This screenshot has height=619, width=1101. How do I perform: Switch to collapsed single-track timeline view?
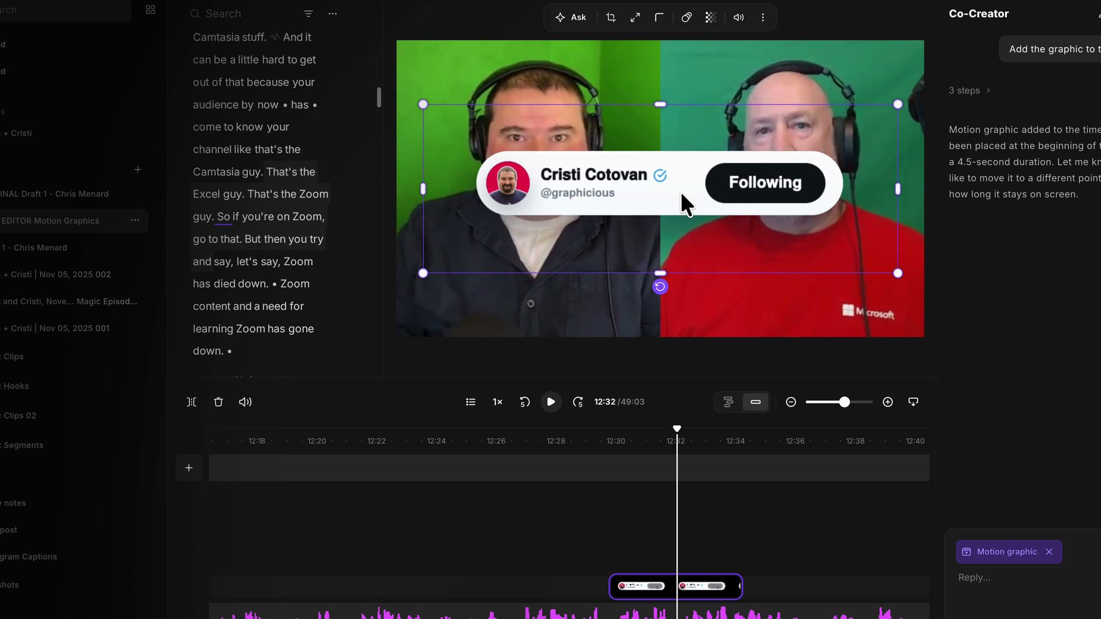click(756, 402)
